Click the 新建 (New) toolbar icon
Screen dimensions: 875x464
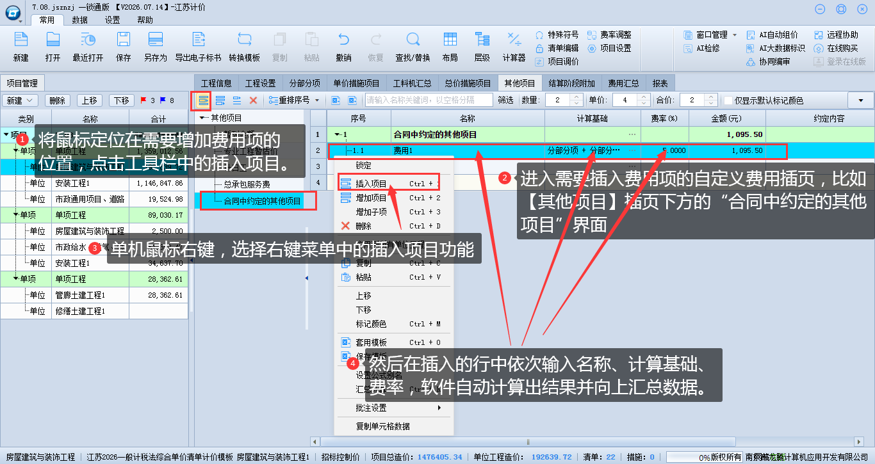point(20,39)
